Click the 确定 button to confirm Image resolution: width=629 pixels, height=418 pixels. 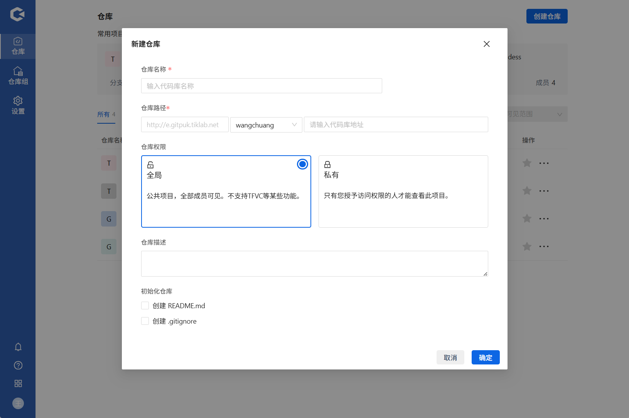click(486, 358)
